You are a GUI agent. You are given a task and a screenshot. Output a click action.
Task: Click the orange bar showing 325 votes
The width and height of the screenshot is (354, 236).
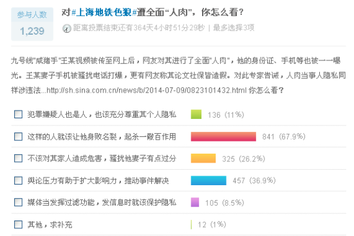click(x=203, y=158)
